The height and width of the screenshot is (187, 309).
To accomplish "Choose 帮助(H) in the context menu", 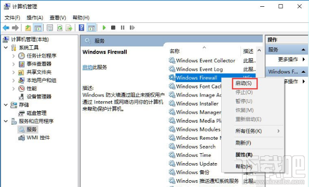I will pos(244,167).
